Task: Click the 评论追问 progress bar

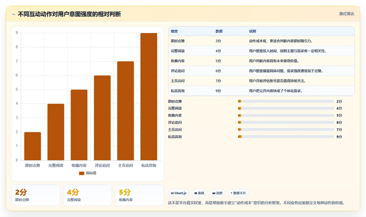Action: coord(286,122)
